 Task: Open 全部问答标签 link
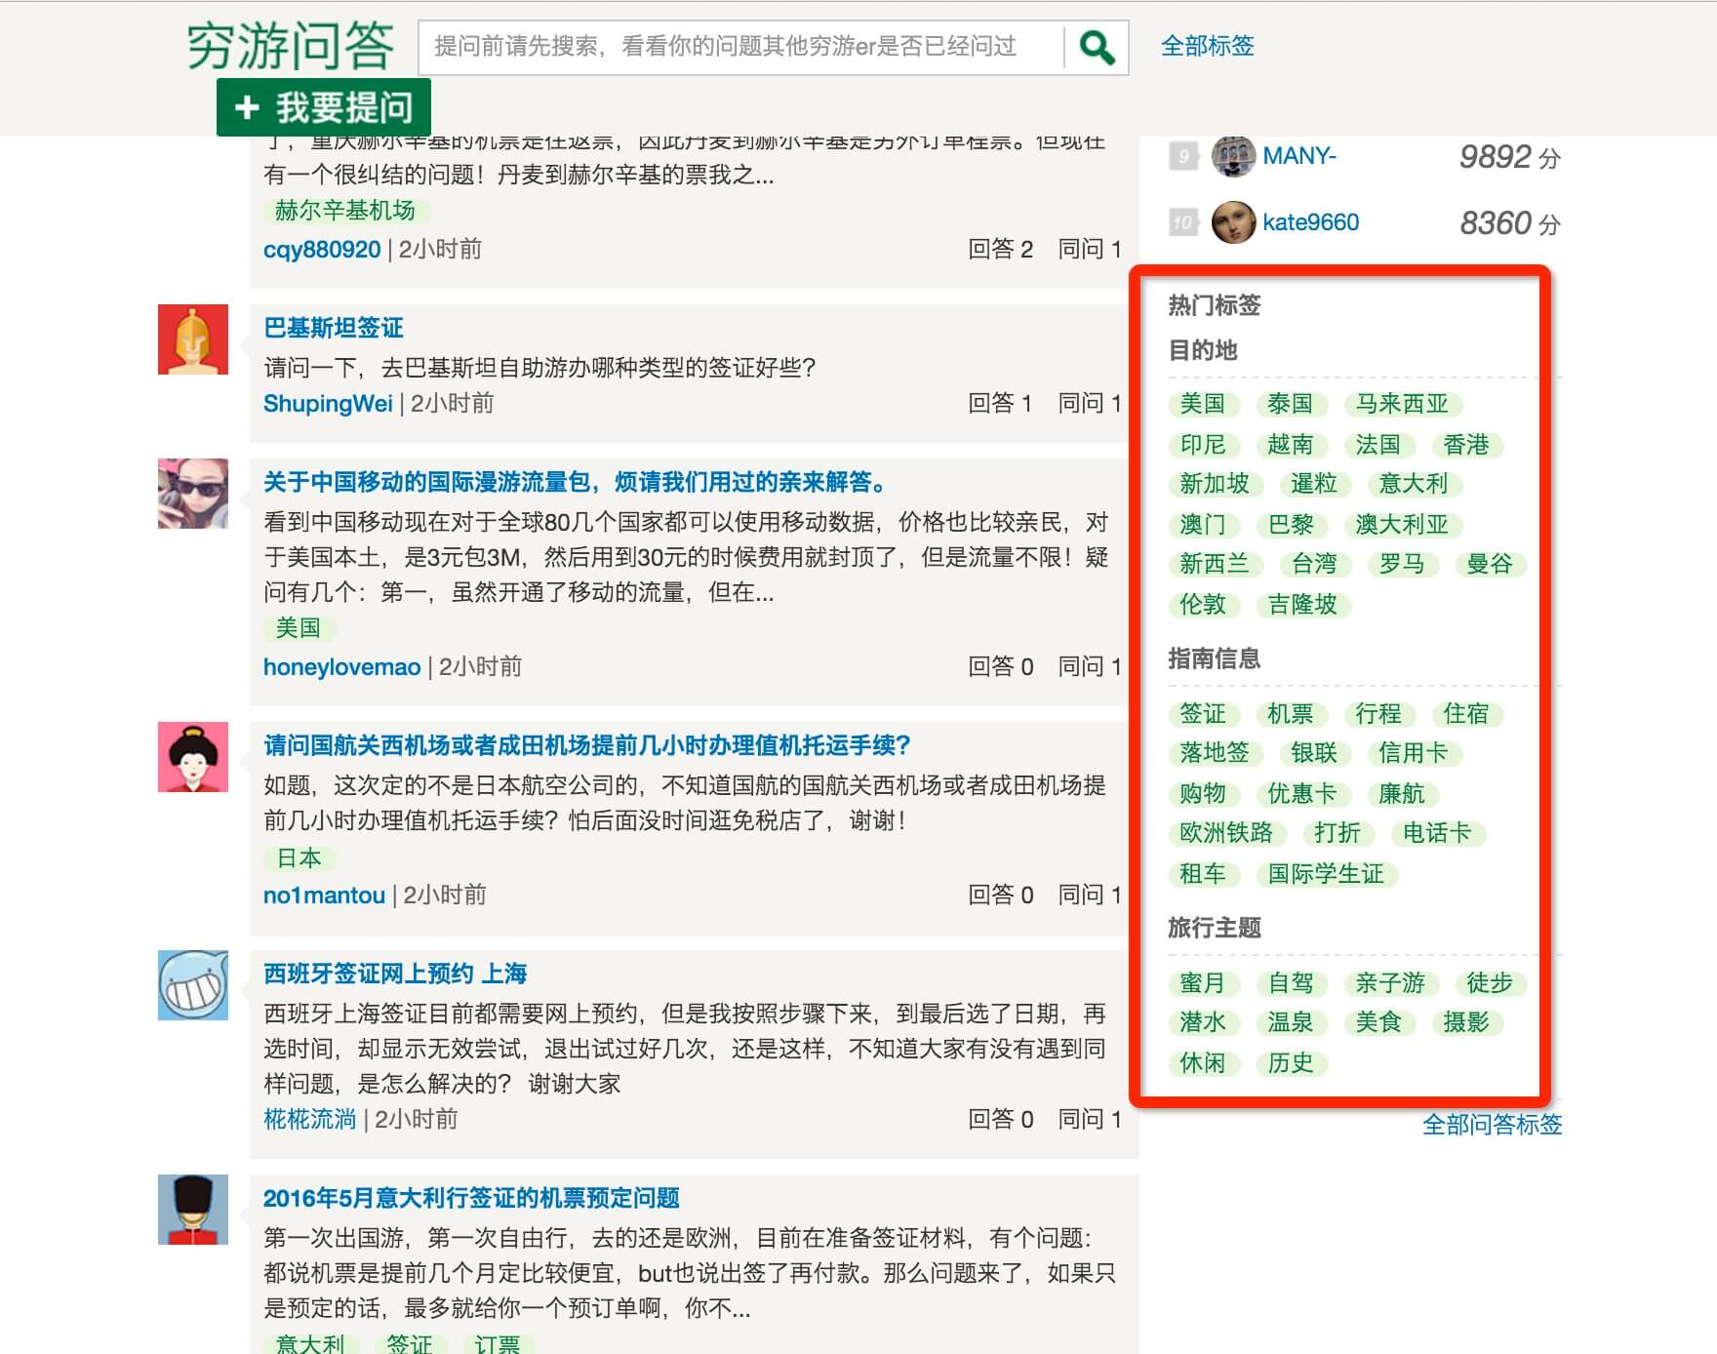point(1492,1125)
